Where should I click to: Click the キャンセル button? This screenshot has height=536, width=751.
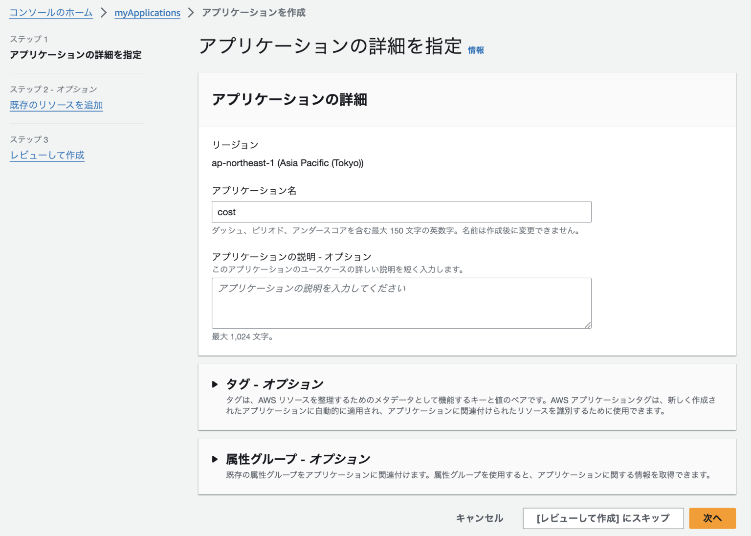479,518
